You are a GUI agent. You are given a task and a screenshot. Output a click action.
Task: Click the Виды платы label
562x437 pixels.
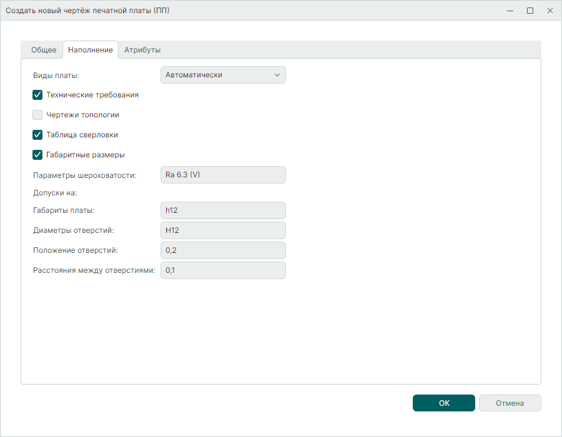tap(56, 76)
